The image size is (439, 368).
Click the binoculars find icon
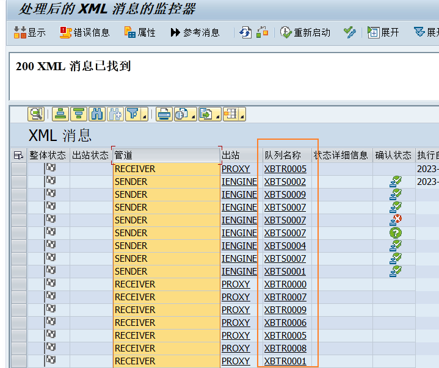pyautogui.click(x=97, y=114)
